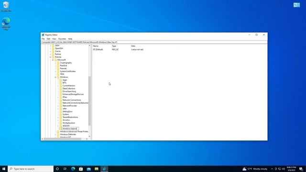Select the Network Connections key
The height and width of the screenshot is (172, 306).
point(72,100)
